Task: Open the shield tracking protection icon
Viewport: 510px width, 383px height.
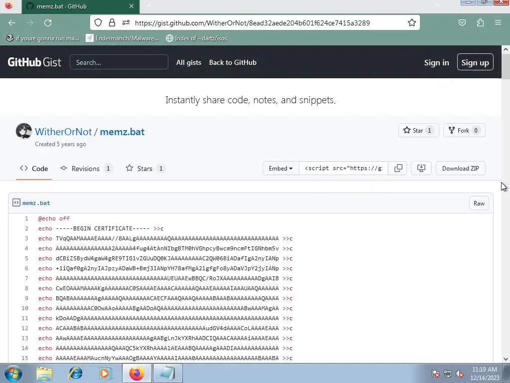Action: click(x=98, y=22)
